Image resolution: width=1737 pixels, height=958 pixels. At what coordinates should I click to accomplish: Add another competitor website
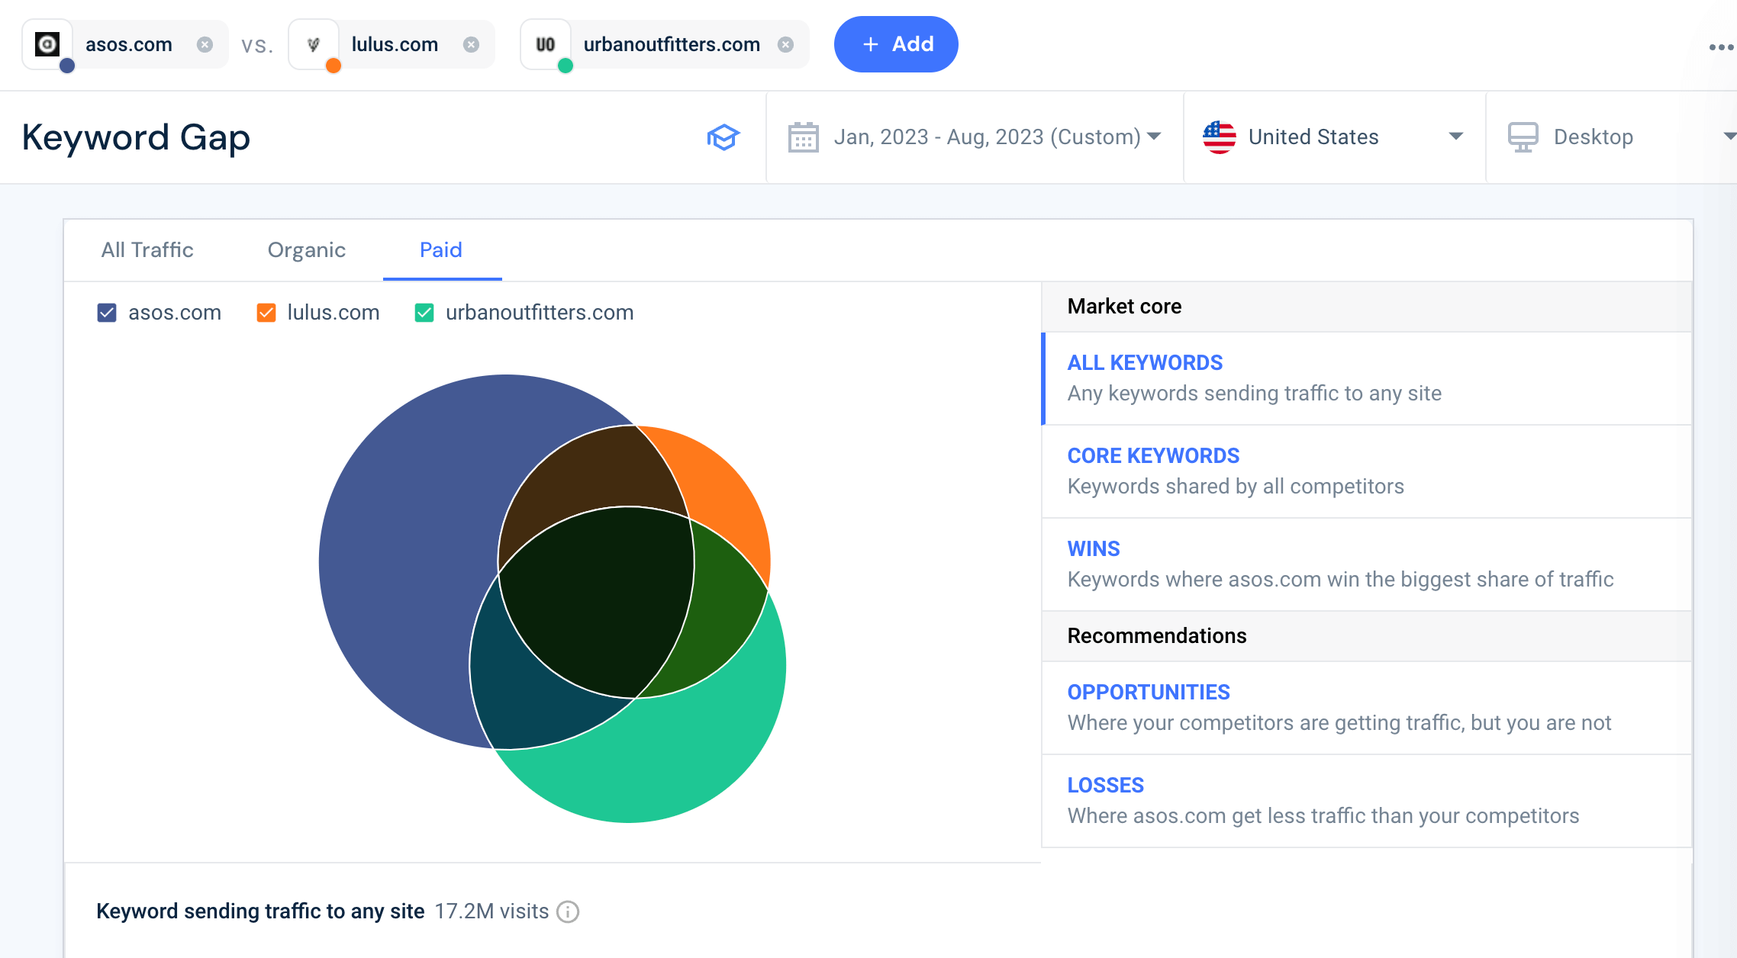tap(896, 44)
